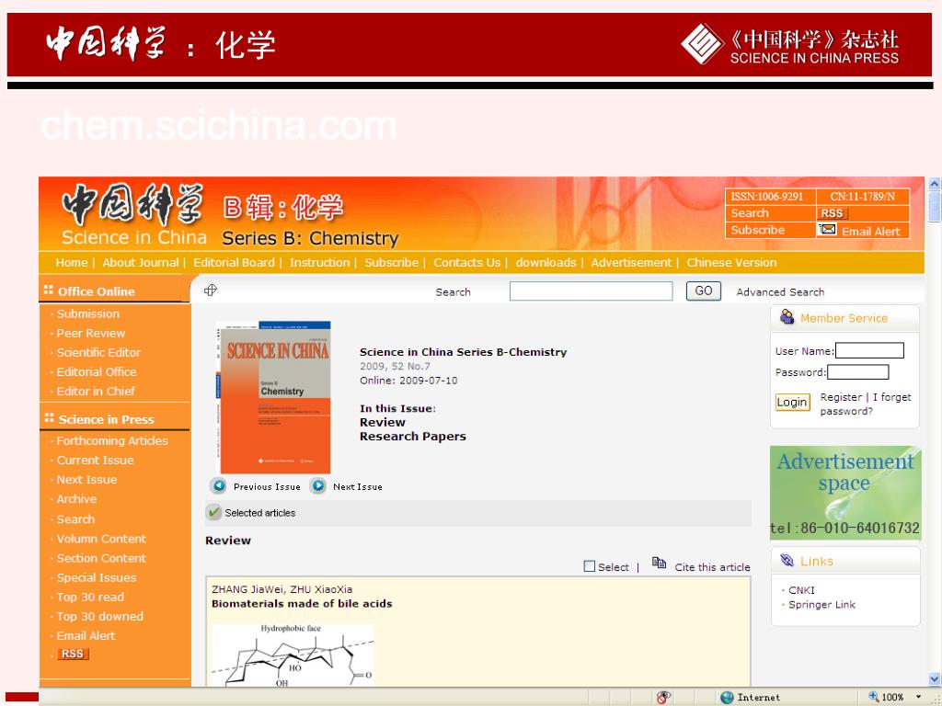Click the Internet zone globe icon
942x706 pixels.
pos(727,698)
